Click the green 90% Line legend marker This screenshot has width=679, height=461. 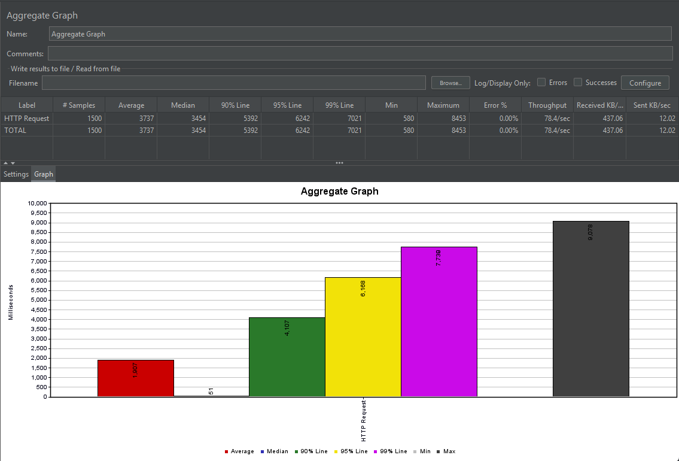coord(296,452)
